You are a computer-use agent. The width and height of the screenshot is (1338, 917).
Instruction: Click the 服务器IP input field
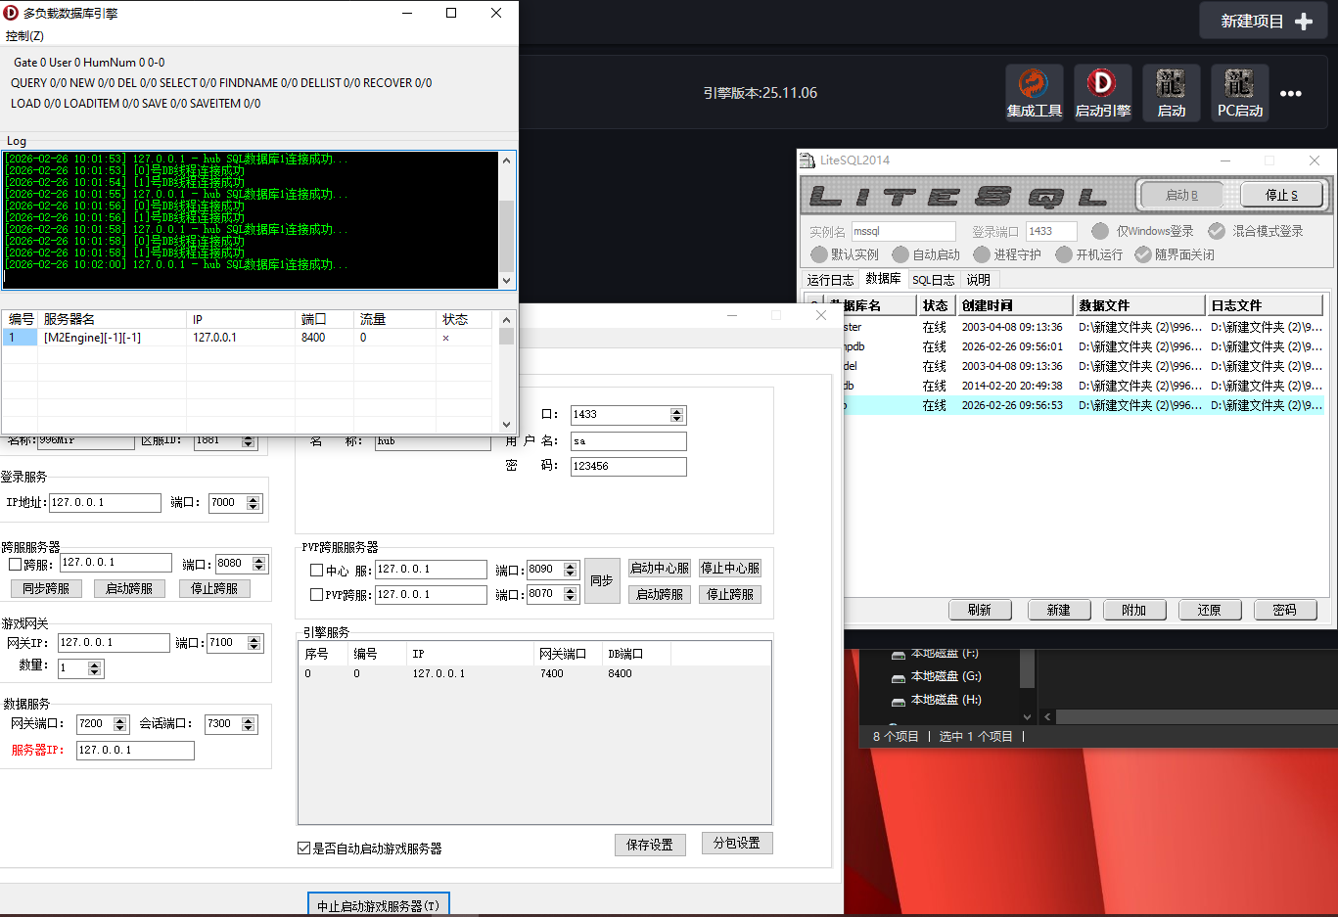[x=135, y=751]
